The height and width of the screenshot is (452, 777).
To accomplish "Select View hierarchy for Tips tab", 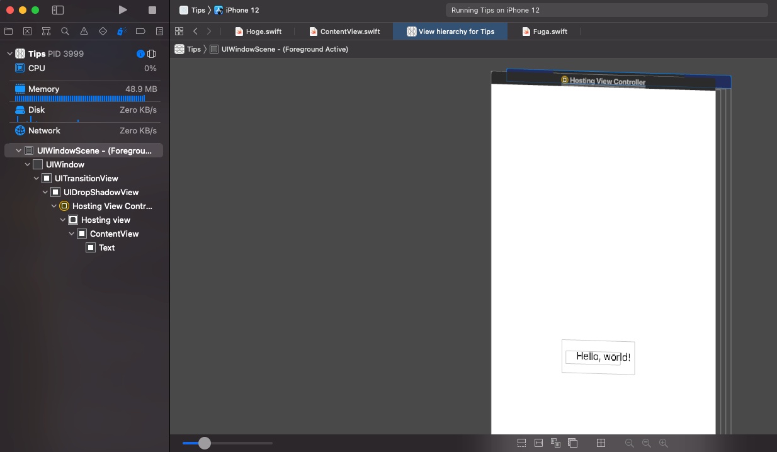I will [450, 31].
